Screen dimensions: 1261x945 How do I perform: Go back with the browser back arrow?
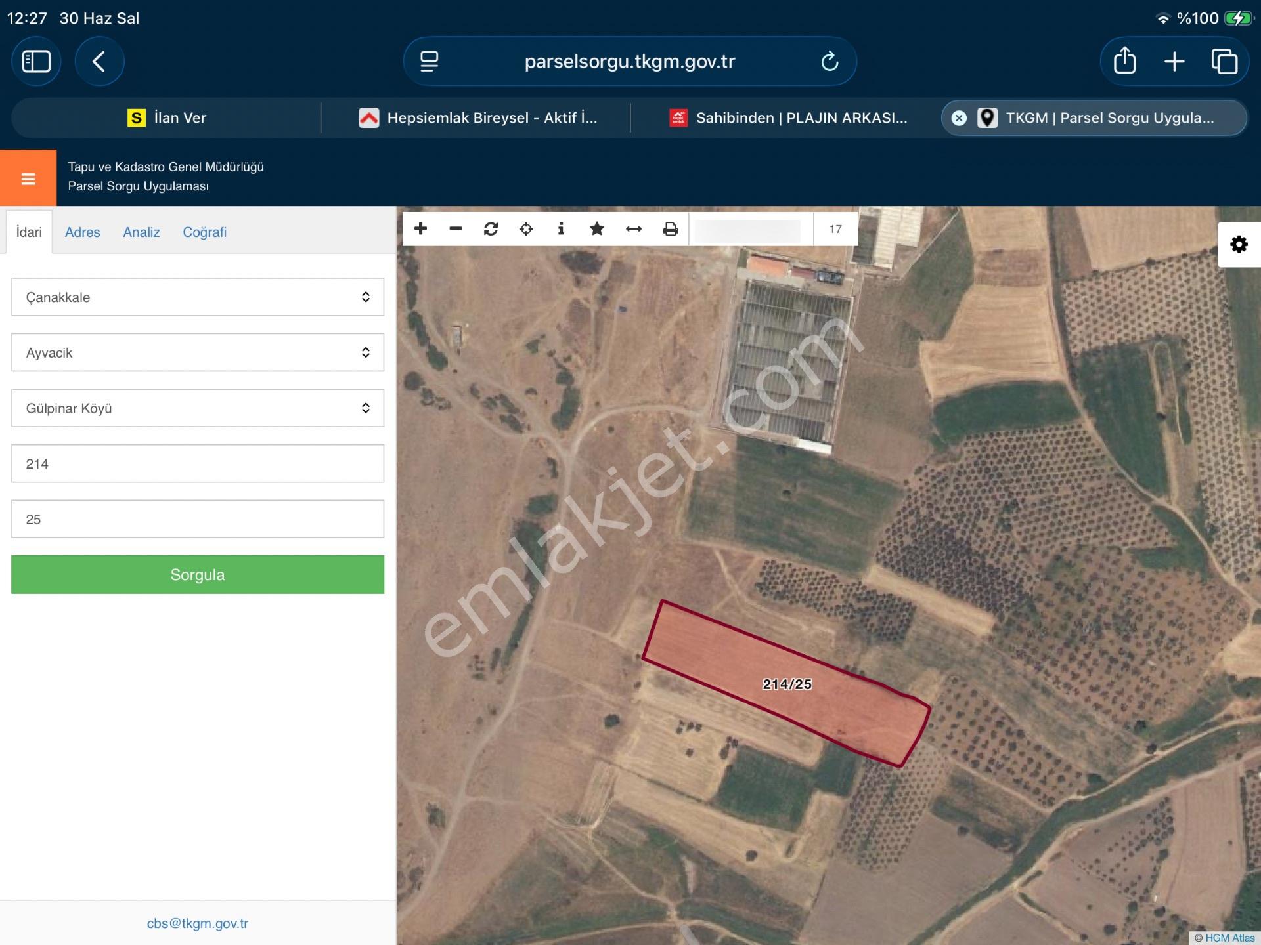click(x=99, y=62)
